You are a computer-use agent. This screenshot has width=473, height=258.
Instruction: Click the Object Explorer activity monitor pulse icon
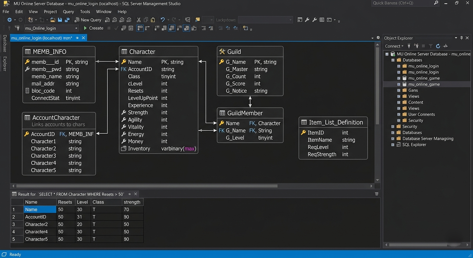pyautogui.click(x=445, y=46)
